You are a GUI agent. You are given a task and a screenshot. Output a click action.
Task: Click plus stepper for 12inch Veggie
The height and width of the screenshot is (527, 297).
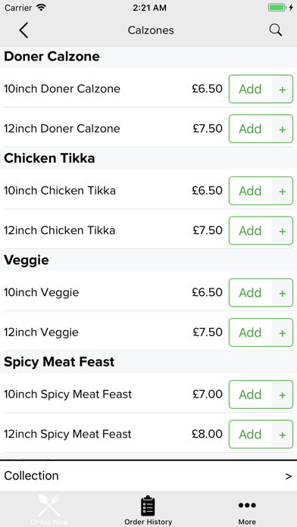pos(282,332)
